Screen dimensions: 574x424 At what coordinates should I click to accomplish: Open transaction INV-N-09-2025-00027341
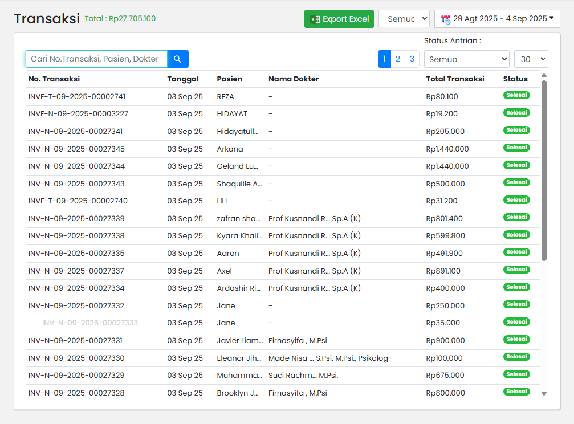[x=75, y=132]
